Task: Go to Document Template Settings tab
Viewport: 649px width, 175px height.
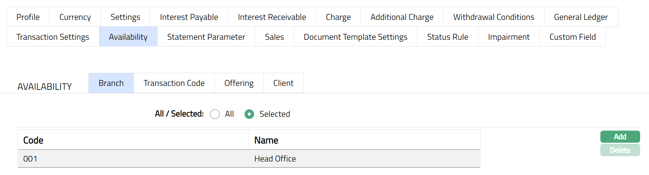Action: (x=355, y=37)
